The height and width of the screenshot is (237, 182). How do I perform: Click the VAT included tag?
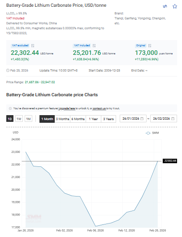point(82,45)
